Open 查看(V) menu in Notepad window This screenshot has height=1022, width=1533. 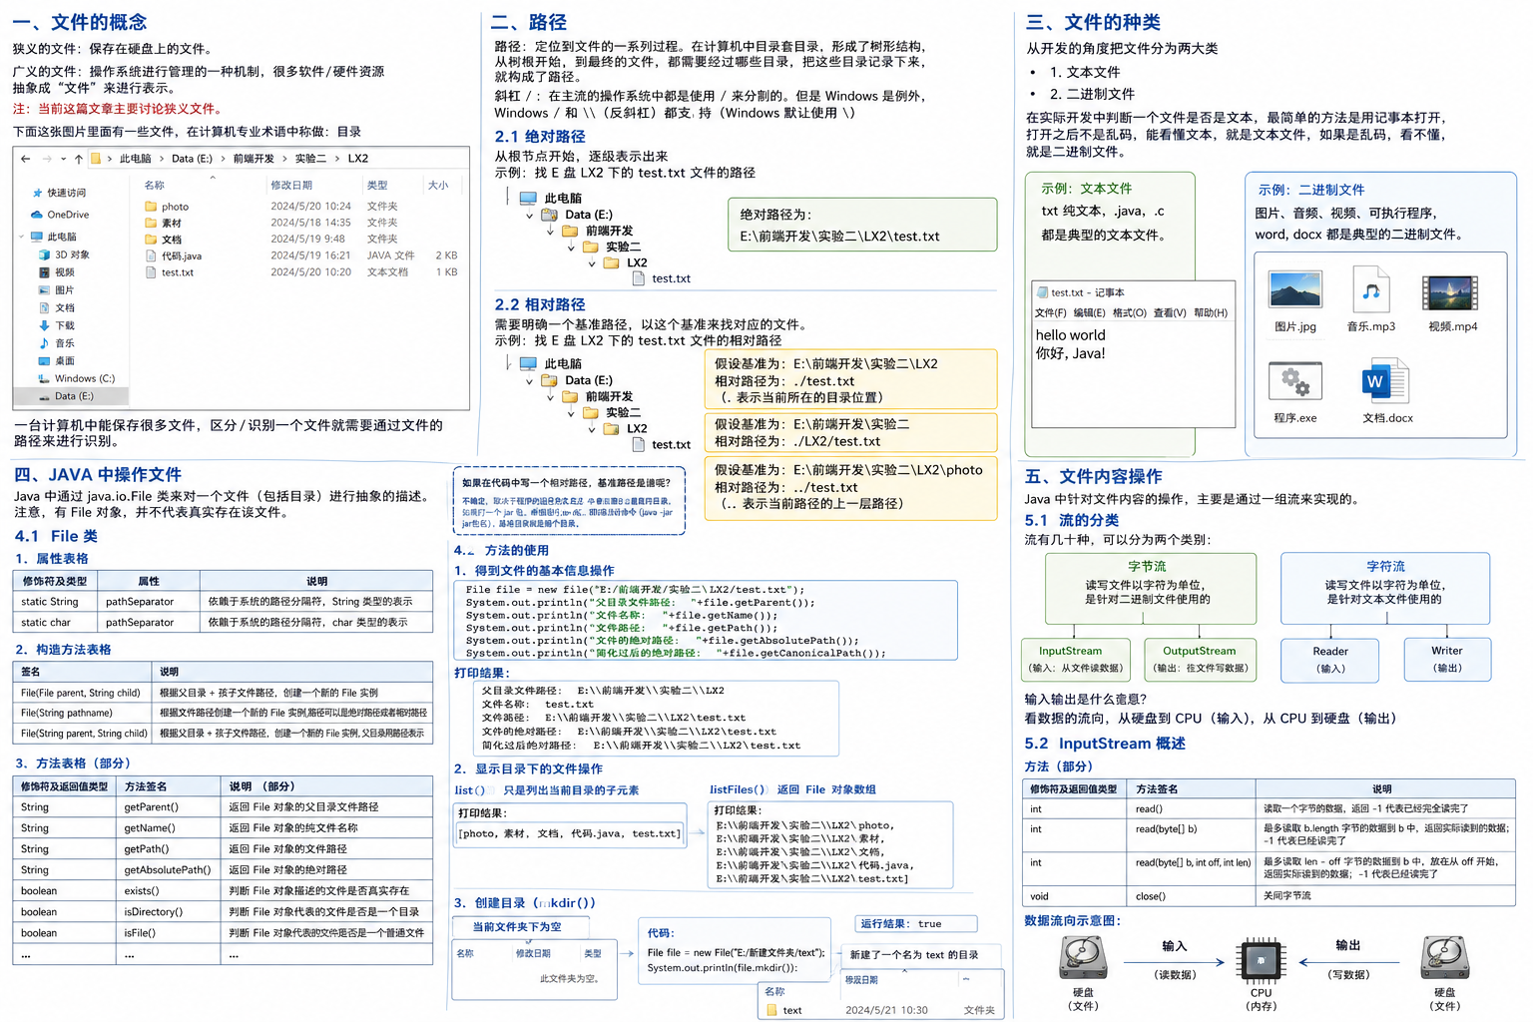[1170, 312]
